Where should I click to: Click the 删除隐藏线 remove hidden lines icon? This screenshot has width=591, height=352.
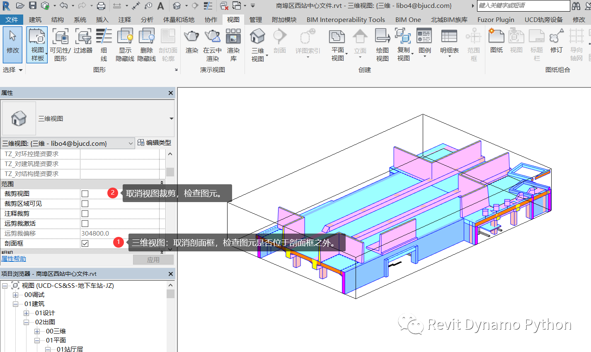pos(147,36)
